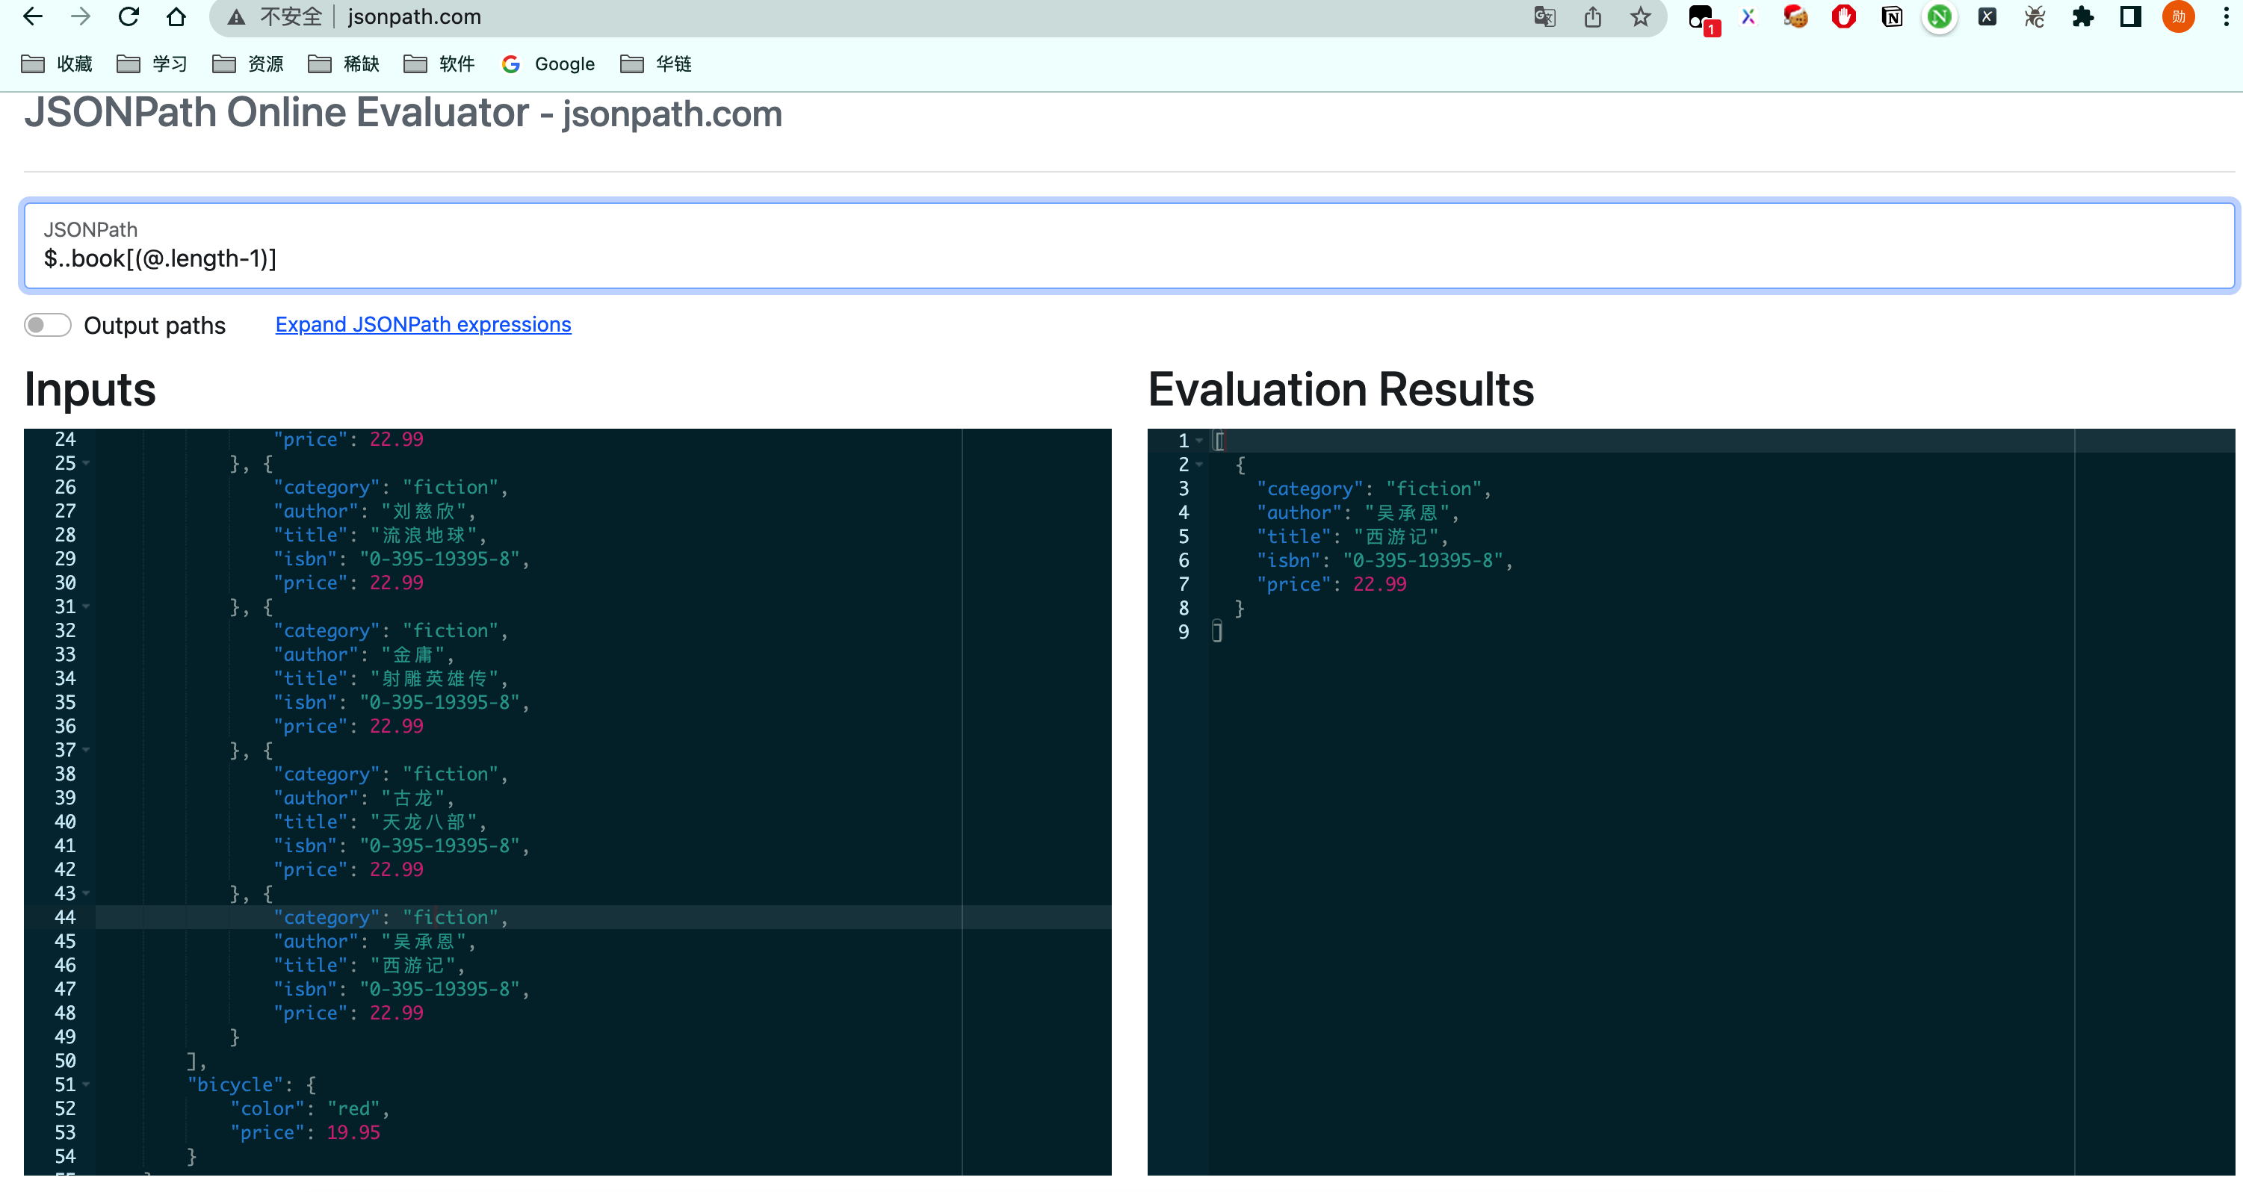Toggle the browser side panel
Viewport: 2243px width, 1192px height.
tap(2131, 16)
